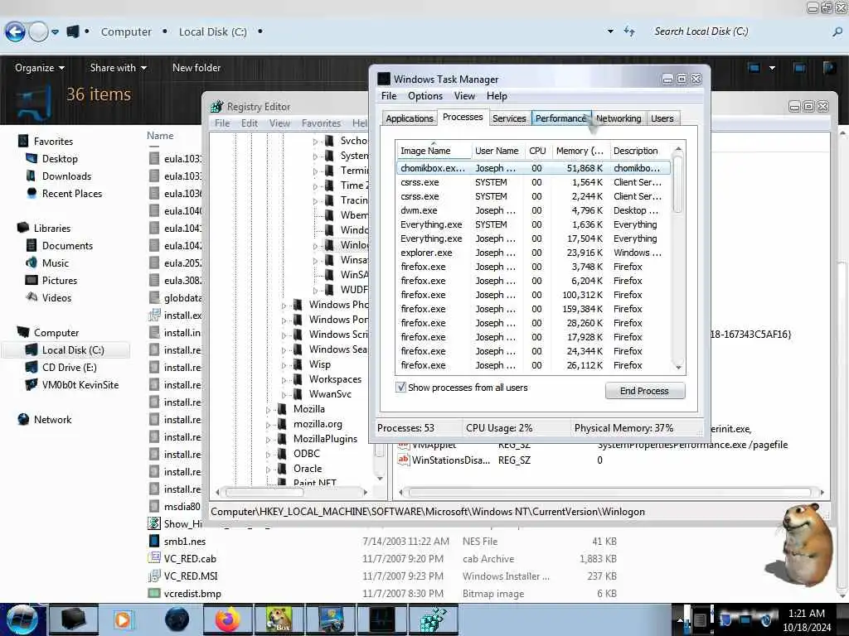Expand the Mozilla registry key

(x=268, y=411)
